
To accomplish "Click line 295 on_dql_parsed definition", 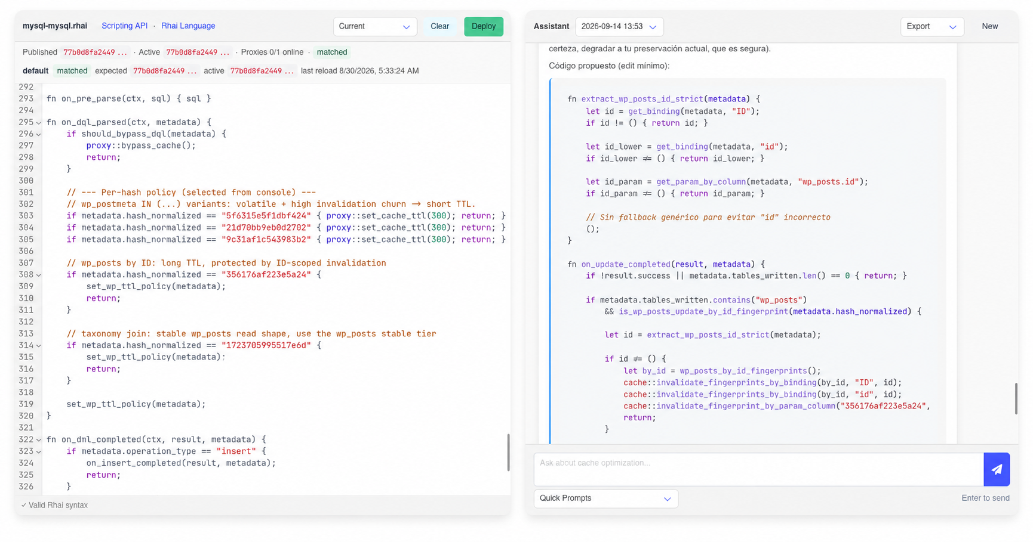I will coord(129,122).
